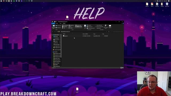Select the highlighted Details layout
This screenshot has width=171, height=96.
[x=79, y=27]
